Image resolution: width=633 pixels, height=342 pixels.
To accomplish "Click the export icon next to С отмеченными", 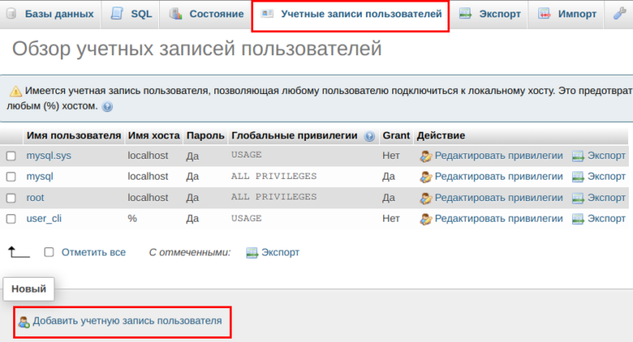I will (x=252, y=253).
